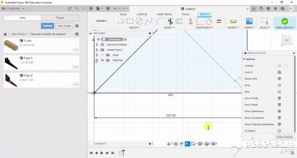Open the INSPECT dropdown menu
297x158 pixels.
[233, 28]
